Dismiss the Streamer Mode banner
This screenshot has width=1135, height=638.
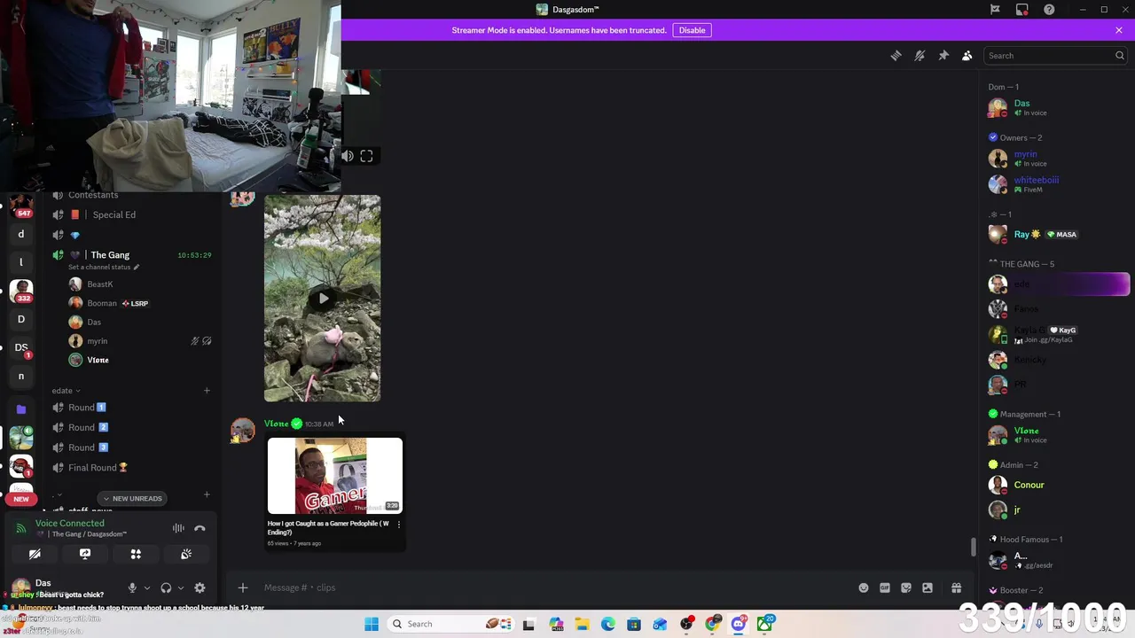(x=1119, y=30)
